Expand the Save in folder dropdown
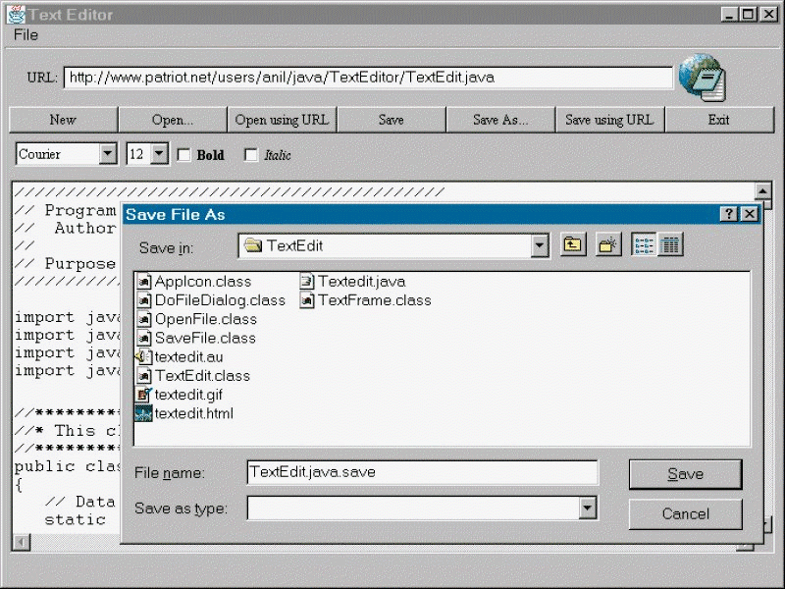This screenshot has width=785, height=589. [x=540, y=245]
